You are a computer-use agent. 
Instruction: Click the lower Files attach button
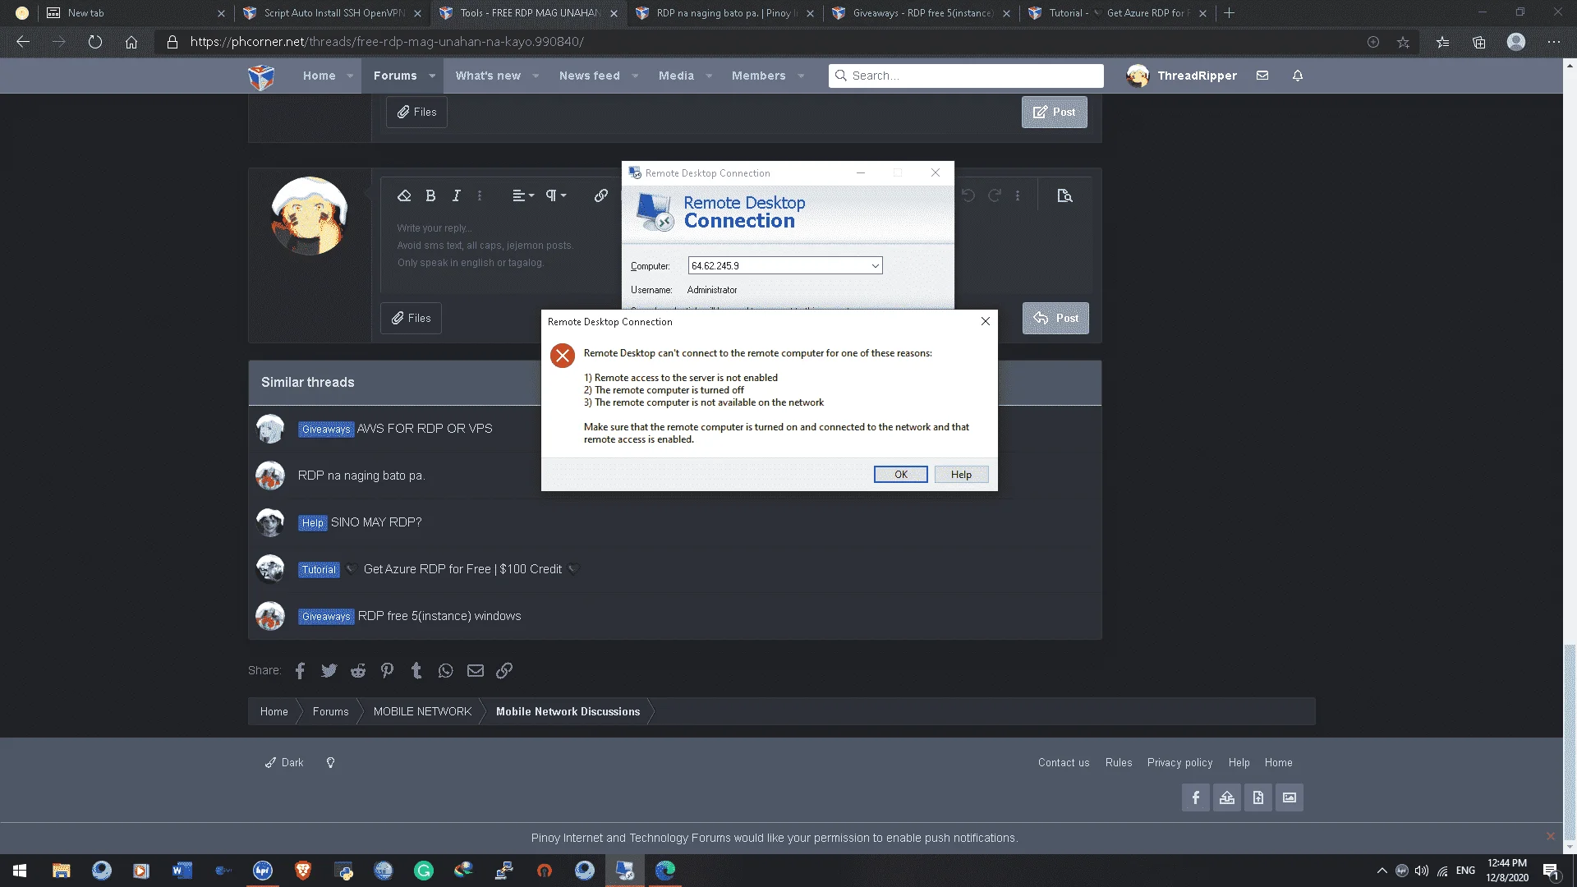coord(411,318)
